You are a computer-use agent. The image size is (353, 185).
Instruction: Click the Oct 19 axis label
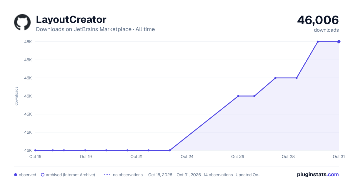tap(86, 157)
